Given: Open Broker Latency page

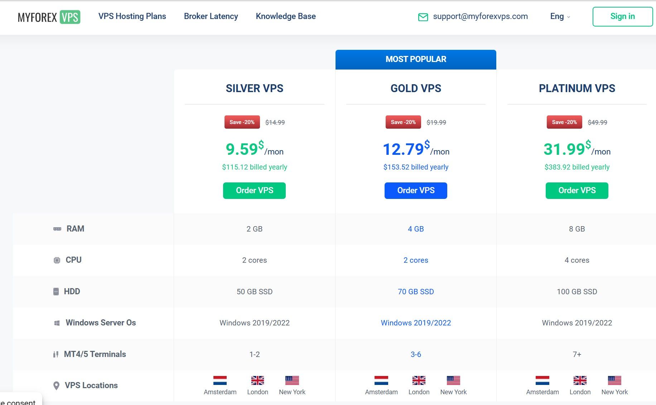Looking at the screenshot, I should 211,16.
